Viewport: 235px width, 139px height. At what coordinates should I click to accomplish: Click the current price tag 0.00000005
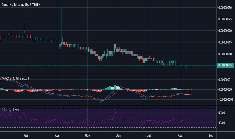tap(225, 65)
